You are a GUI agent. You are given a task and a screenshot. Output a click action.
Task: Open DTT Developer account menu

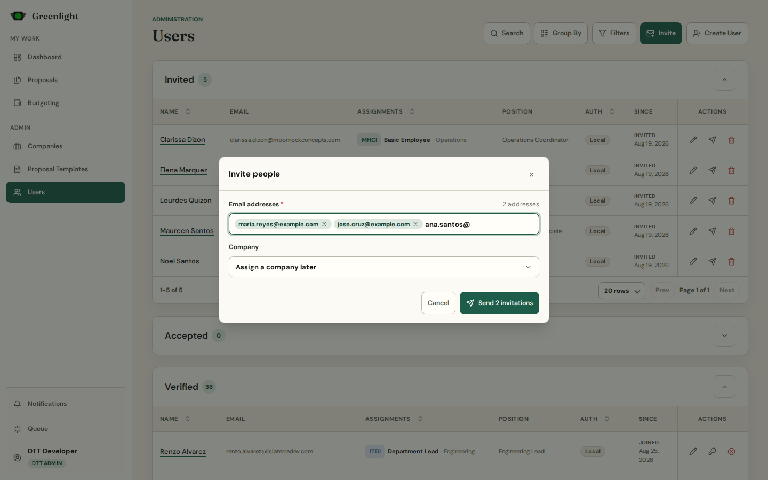(66, 457)
